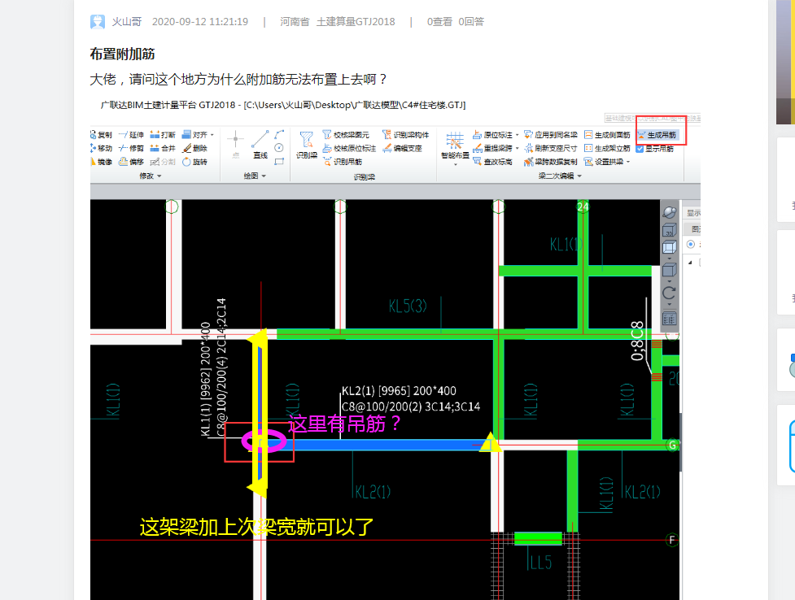Select the 复制 (copy) tool
This screenshot has width=795, height=600.
[x=101, y=135]
